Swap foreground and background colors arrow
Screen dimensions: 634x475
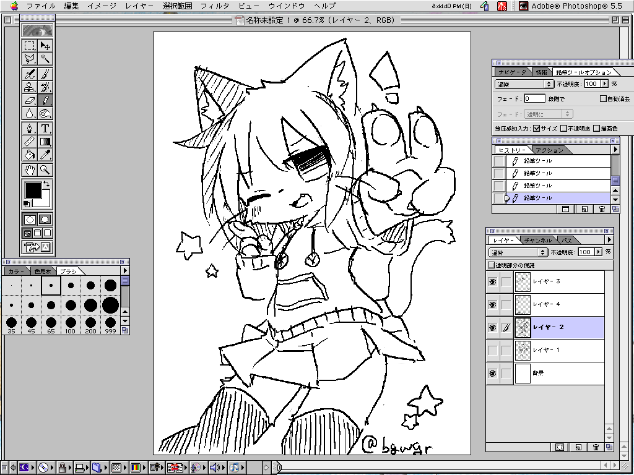47,184
